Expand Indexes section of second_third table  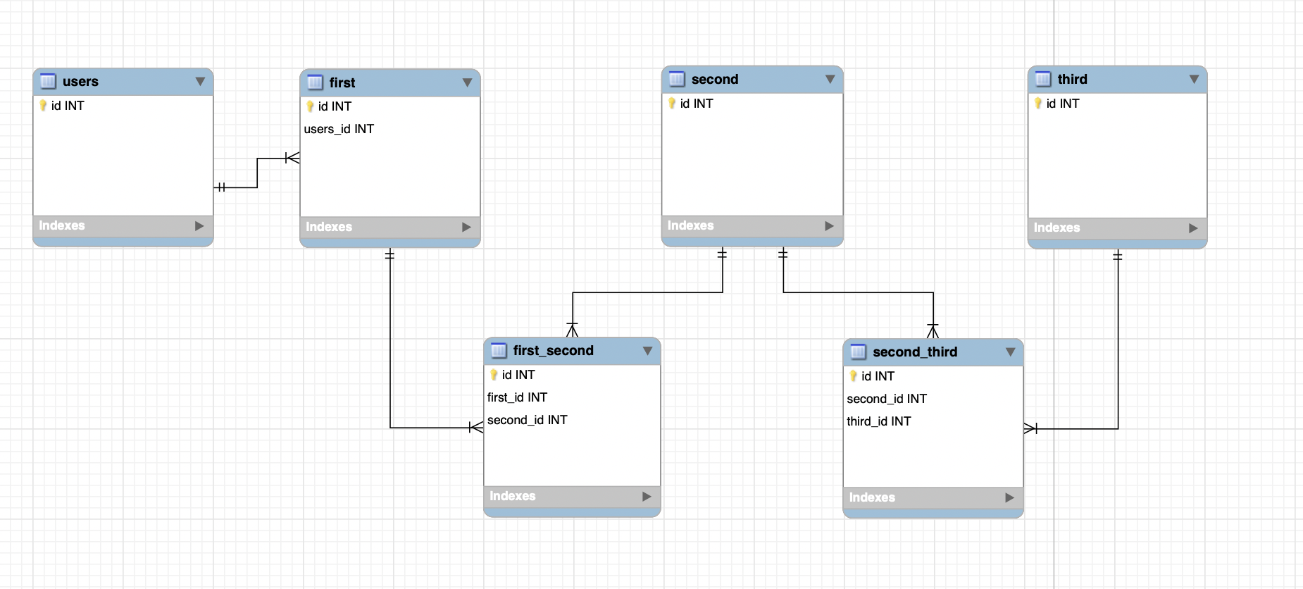(x=1009, y=498)
